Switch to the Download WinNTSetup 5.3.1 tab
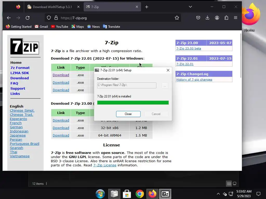 coord(52,7)
